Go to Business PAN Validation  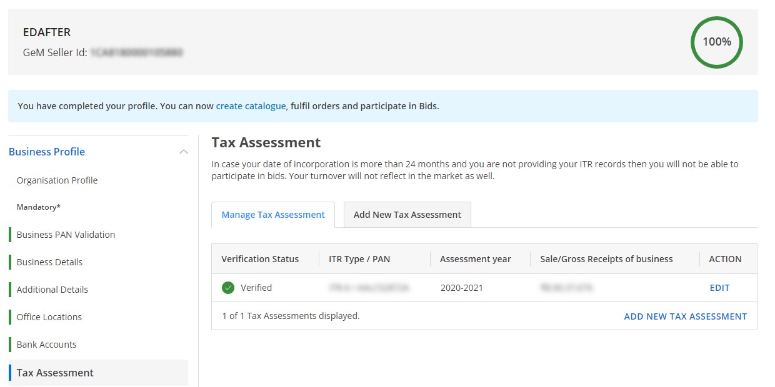coord(66,235)
